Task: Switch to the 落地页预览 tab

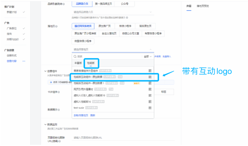Action: click(x=203, y=6)
